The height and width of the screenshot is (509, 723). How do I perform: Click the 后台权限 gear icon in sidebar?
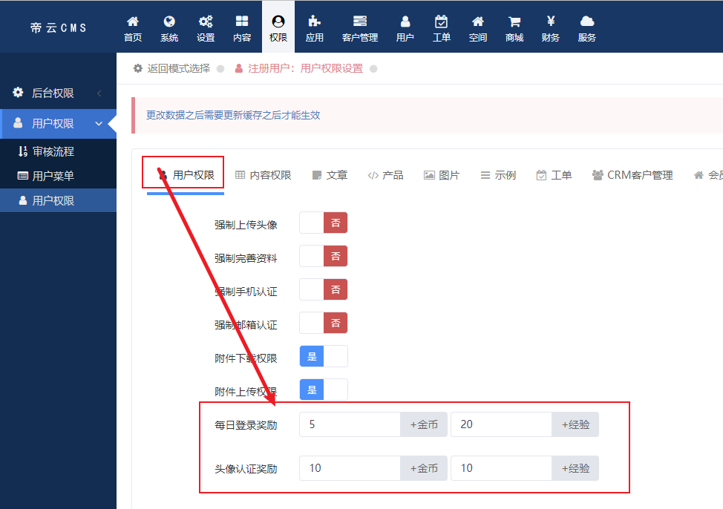pyautogui.click(x=18, y=92)
